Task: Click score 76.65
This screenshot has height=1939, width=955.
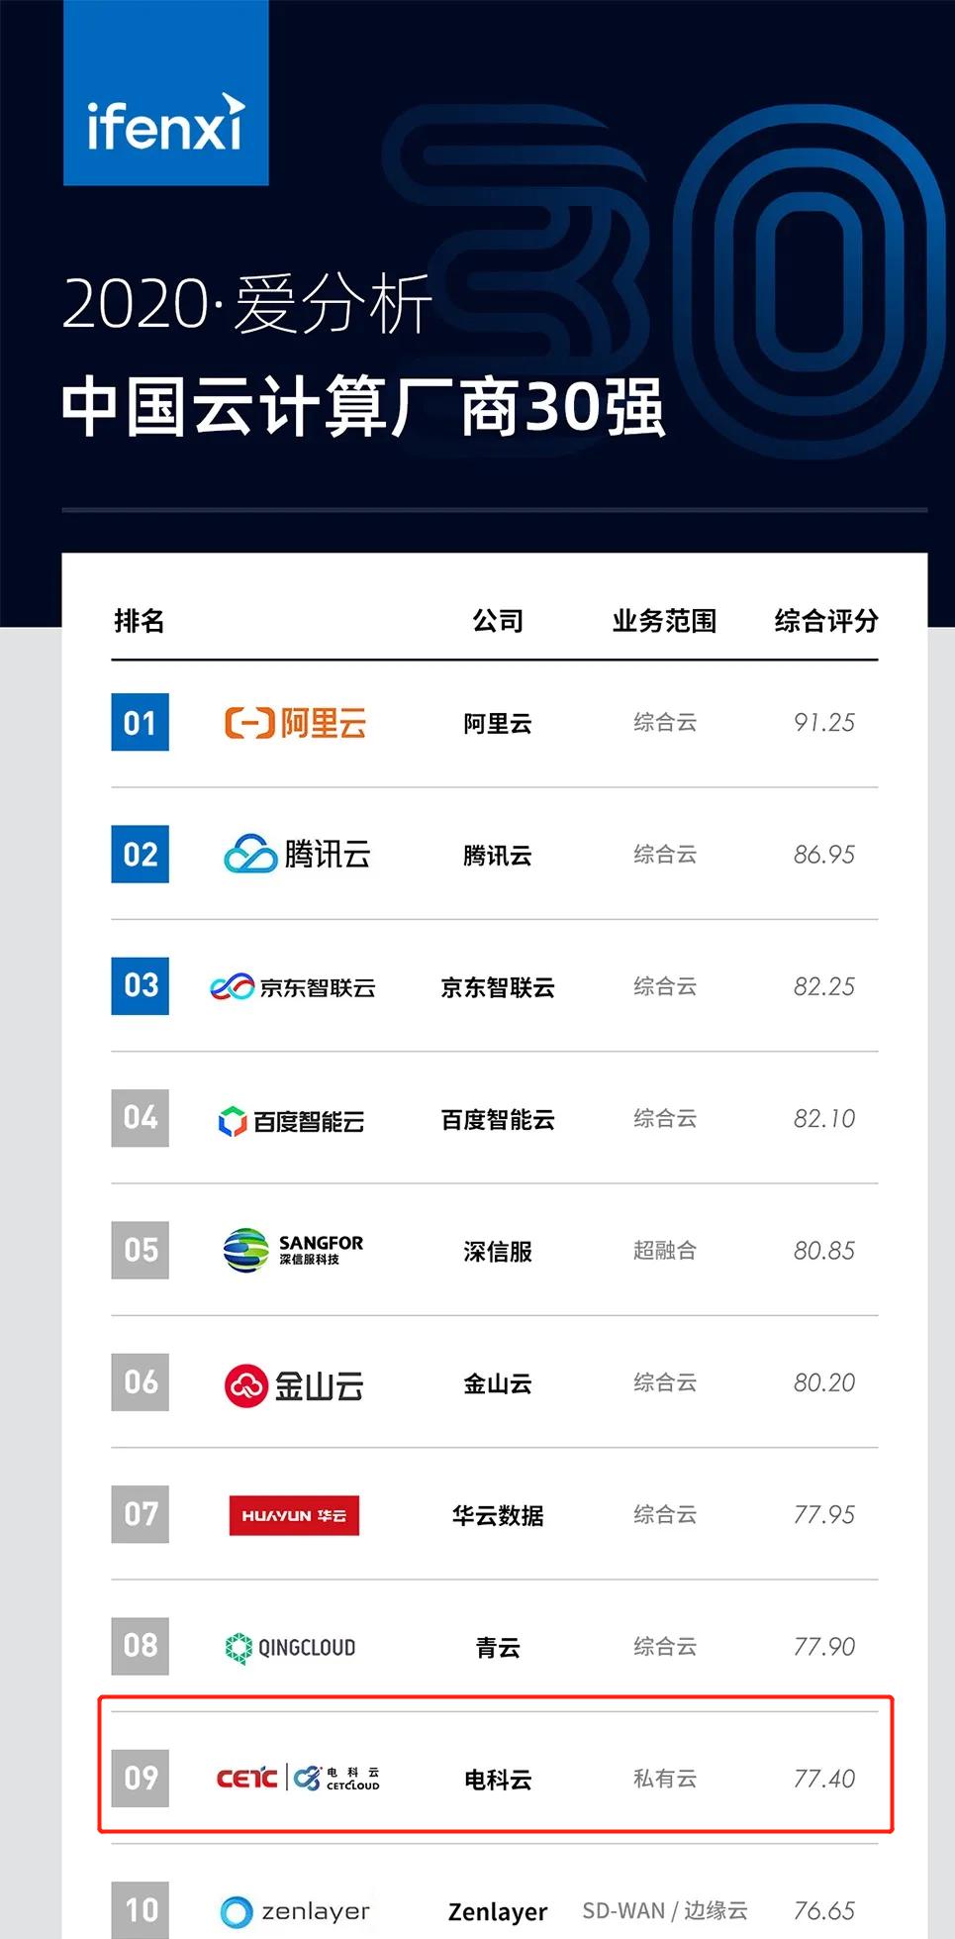Action: (x=824, y=1911)
